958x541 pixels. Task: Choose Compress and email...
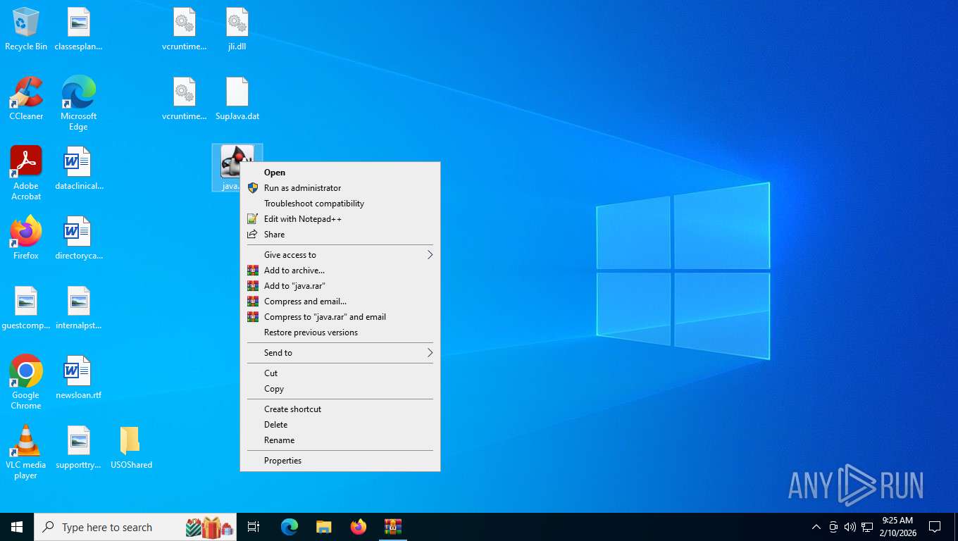click(340, 301)
